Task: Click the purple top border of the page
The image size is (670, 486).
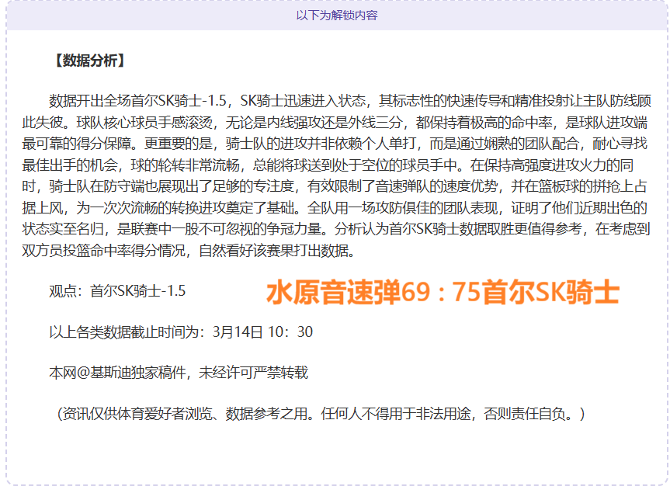Action: [335, 2]
